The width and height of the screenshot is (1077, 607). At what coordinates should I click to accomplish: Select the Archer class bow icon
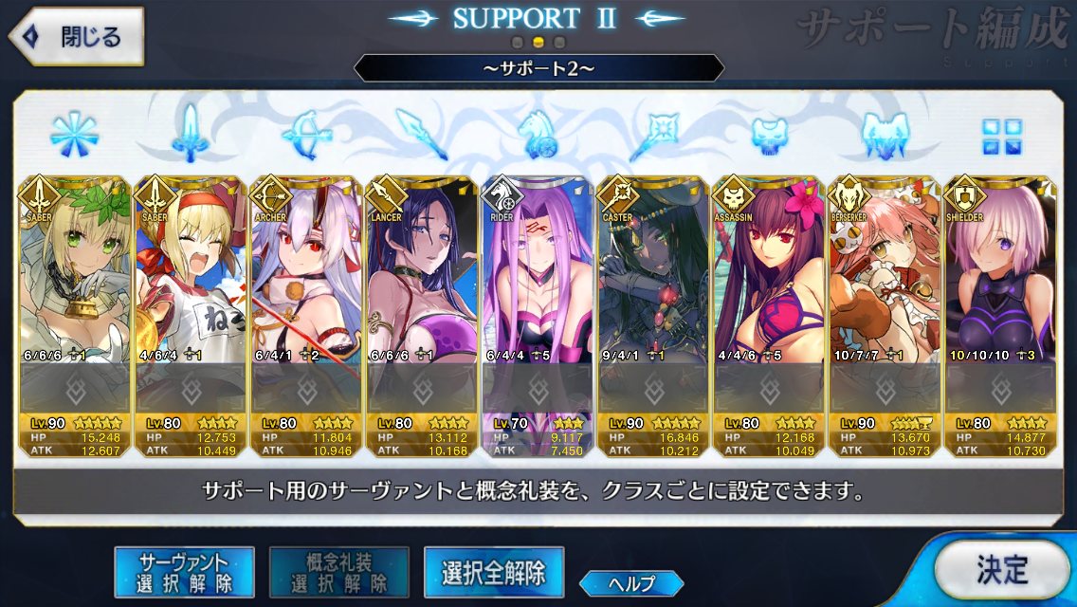pos(307,136)
